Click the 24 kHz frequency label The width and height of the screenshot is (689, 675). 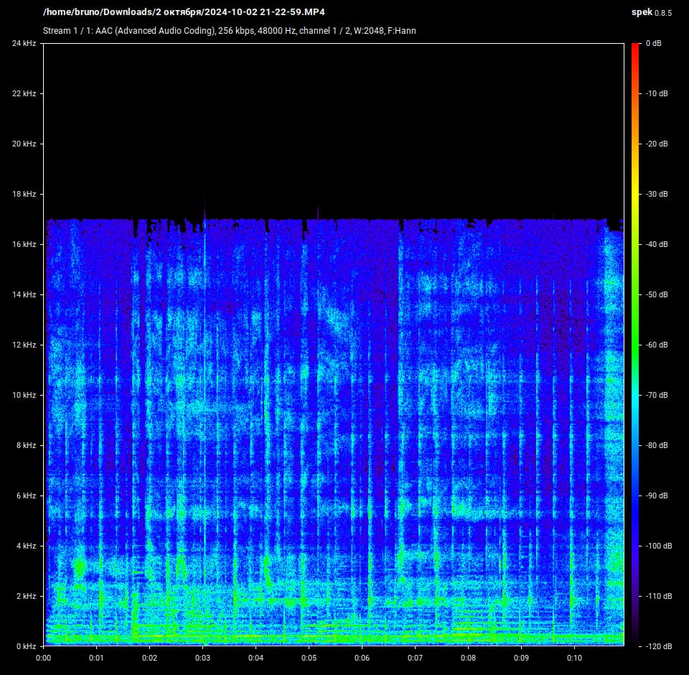click(x=24, y=43)
